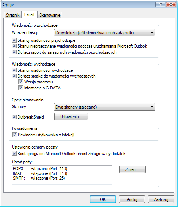Open OutbreakShield Ustawienia button
The height and width of the screenshot is (207, 178).
click(71, 117)
